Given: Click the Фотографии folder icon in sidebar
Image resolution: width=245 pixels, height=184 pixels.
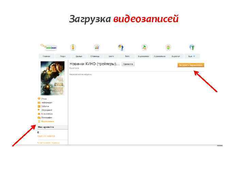Looking at the screenshot, I should point(39,118).
